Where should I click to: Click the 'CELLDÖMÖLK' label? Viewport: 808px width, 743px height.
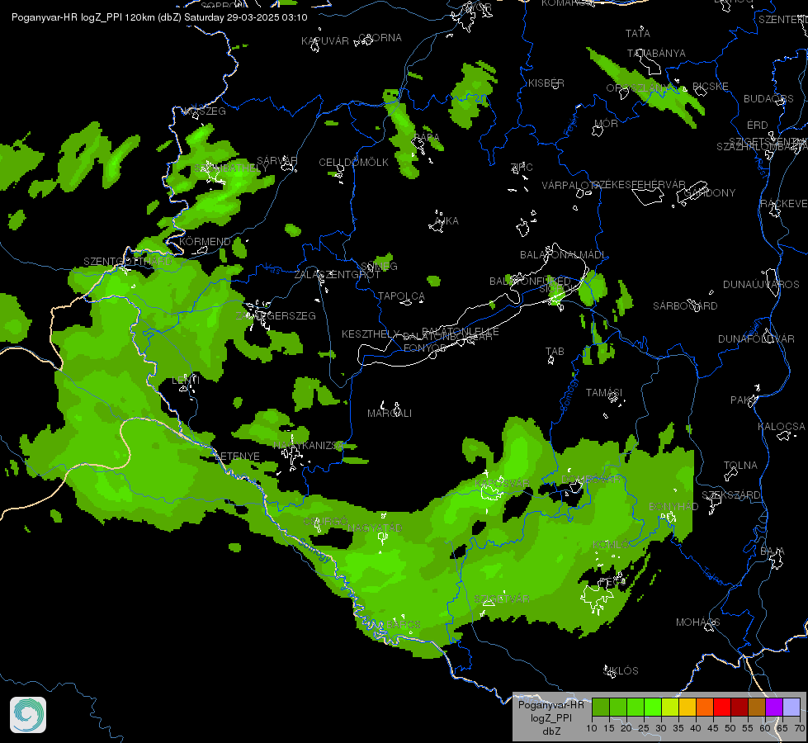(x=353, y=163)
